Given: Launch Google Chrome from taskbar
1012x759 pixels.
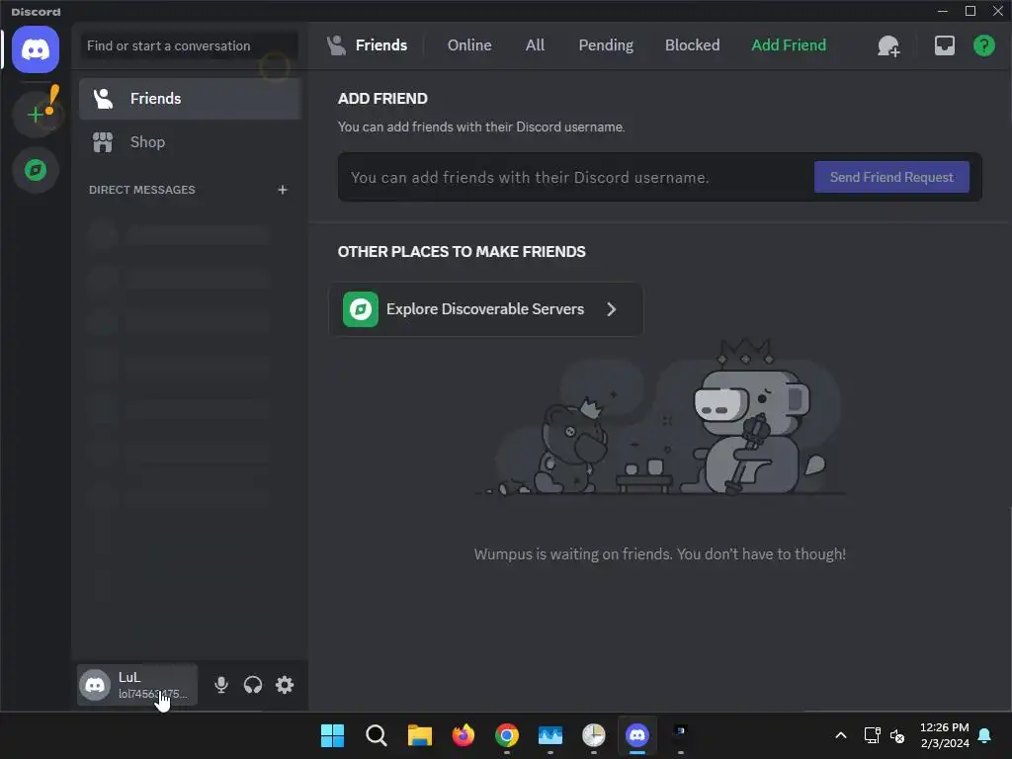Looking at the screenshot, I should 507,735.
